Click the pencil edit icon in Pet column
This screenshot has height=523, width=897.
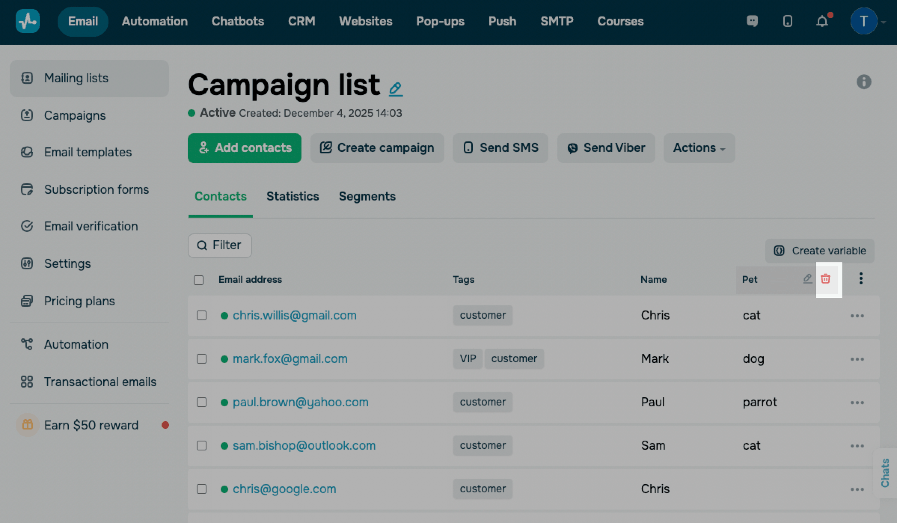click(x=807, y=279)
